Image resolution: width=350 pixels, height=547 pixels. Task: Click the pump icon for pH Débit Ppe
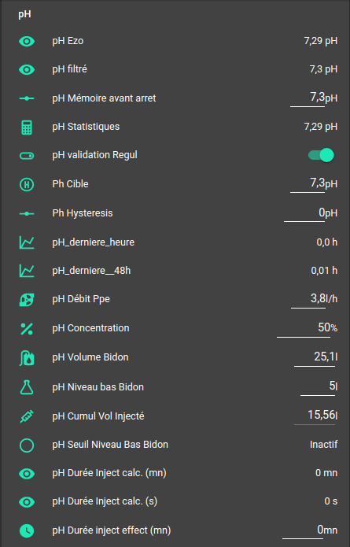pyautogui.click(x=27, y=299)
